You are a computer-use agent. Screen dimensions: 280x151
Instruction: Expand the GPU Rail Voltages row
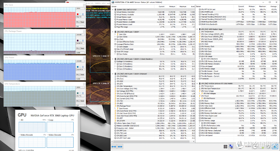[200, 94]
